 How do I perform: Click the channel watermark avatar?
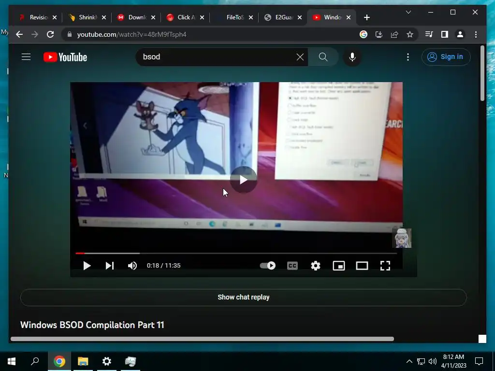coord(402,238)
